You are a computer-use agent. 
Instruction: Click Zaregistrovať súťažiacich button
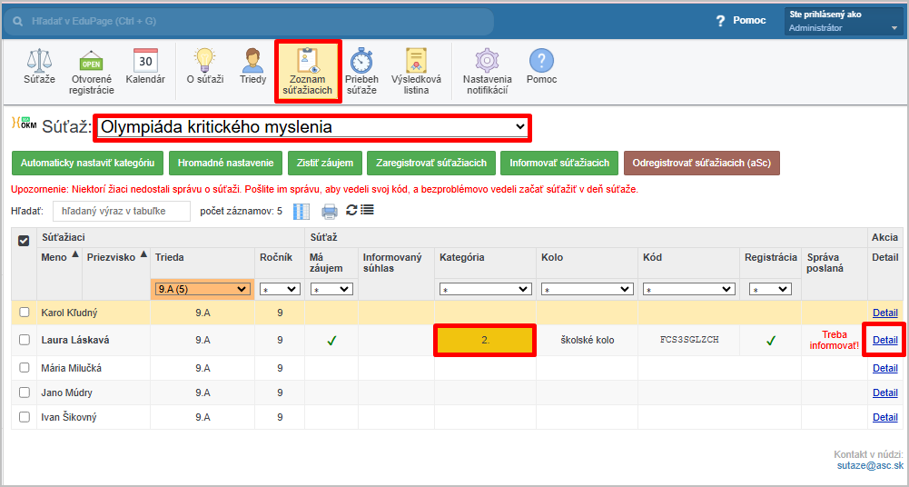pos(431,163)
